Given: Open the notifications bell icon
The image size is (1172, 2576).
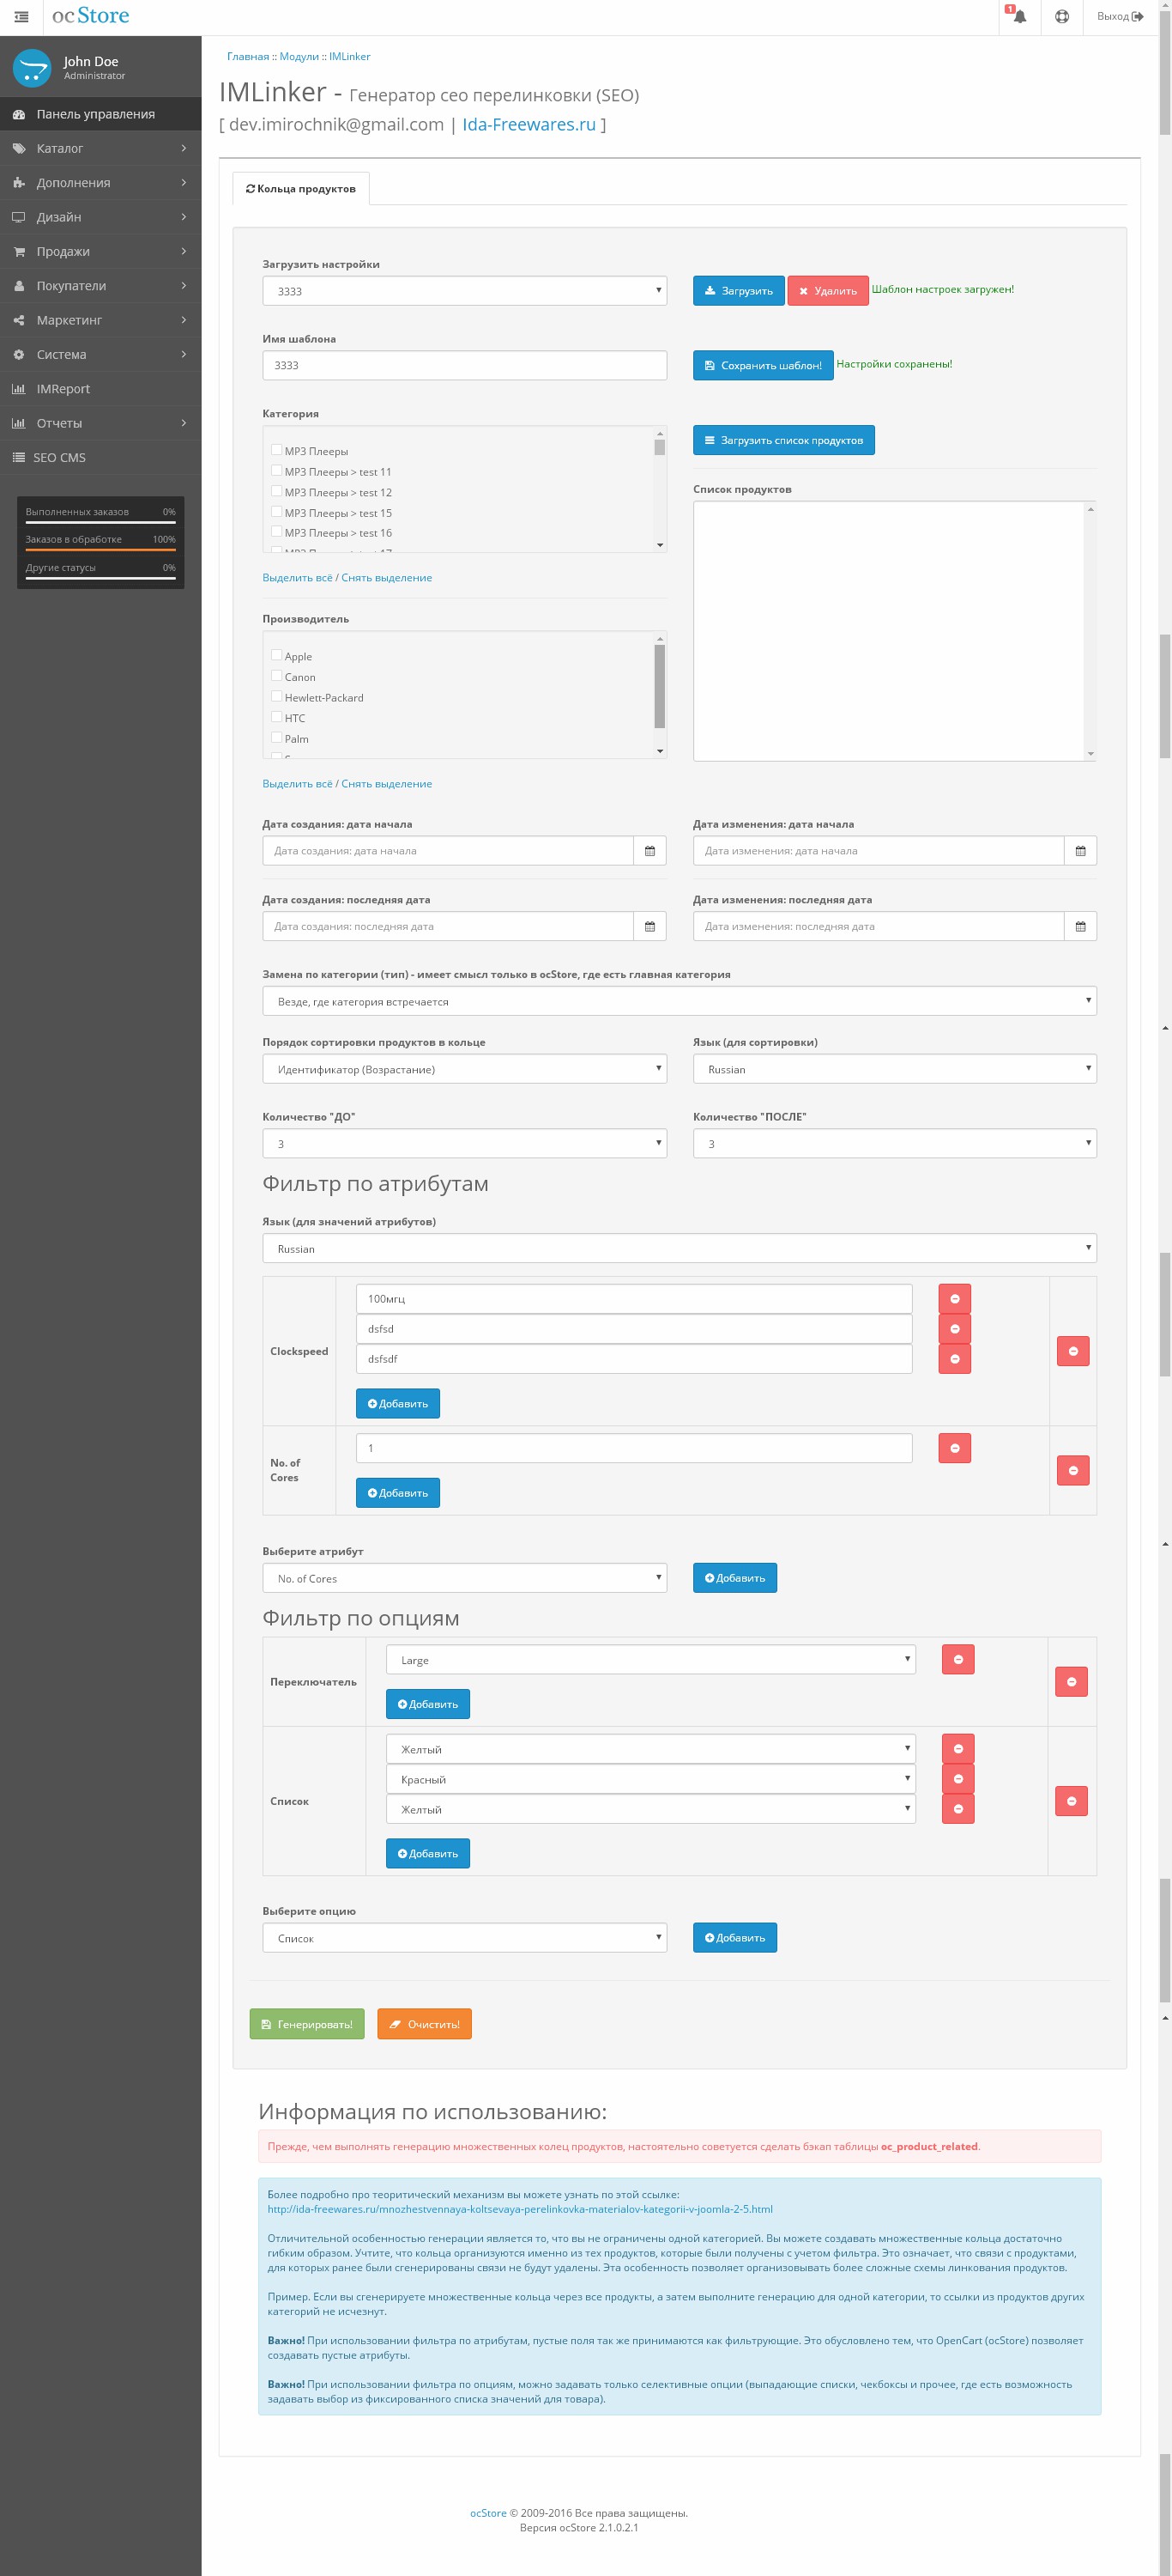Looking at the screenshot, I should 1018,16.
